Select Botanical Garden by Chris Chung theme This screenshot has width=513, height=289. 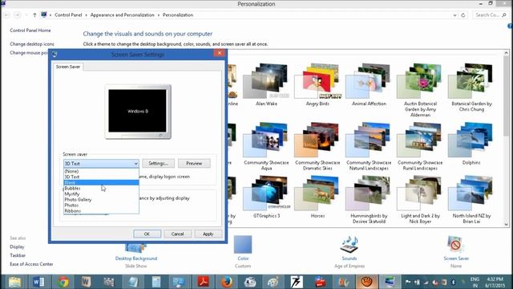[x=471, y=88]
